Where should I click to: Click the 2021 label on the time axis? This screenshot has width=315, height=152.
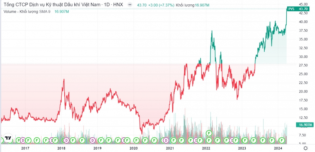(170, 148)
